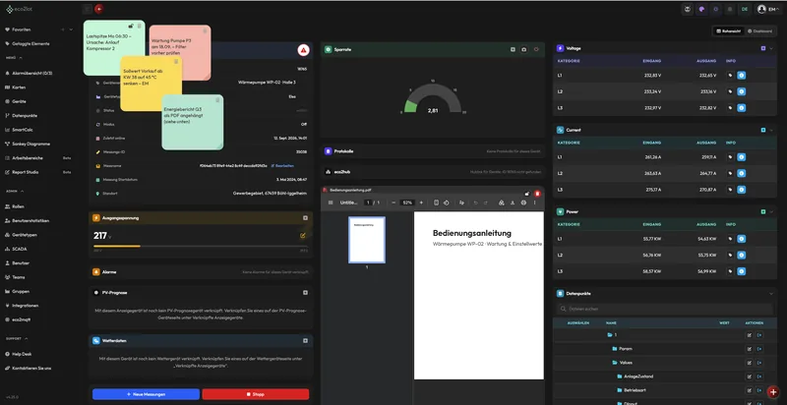Click the tag icon in Power L2 row
The image size is (787, 405).
click(x=730, y=256)
